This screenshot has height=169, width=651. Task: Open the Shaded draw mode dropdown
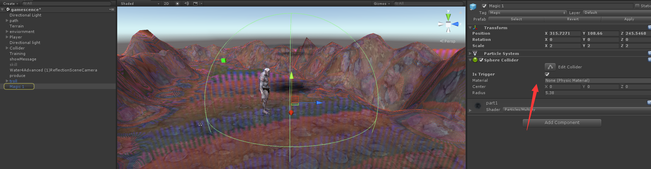click(x=140, y=3)
